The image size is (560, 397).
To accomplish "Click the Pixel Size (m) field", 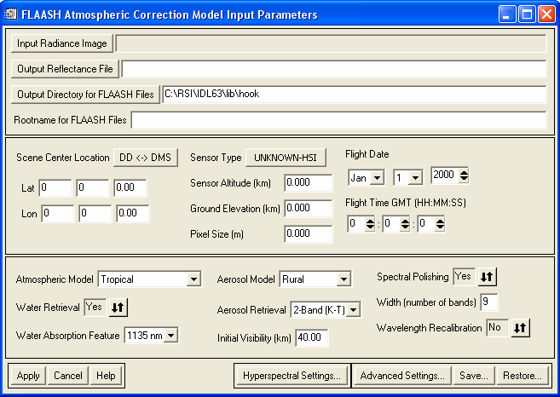I will pos(309,233).
